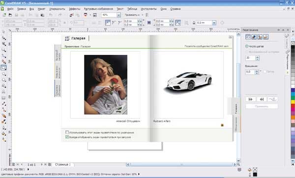295x178 pixels.
Task: Toggle the 'Петля' loop checkbox
Action: pos(265,72)
